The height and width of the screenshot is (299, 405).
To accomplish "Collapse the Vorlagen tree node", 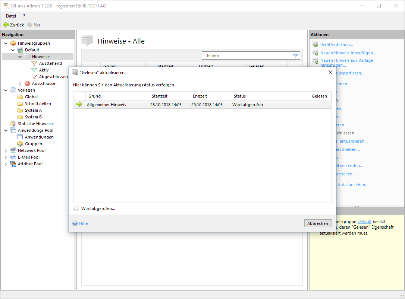I will [x=6, y=90].
